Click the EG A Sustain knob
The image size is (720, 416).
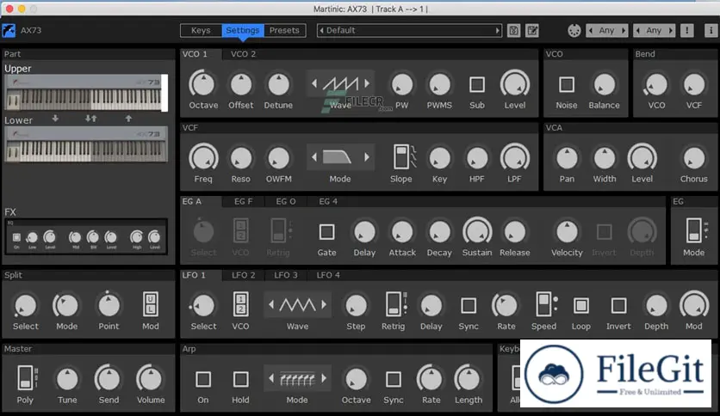point(477,232)
